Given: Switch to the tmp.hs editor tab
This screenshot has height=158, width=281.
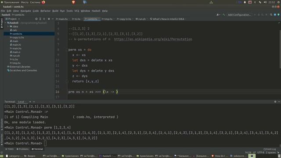Looking at the screenshot, I should [107, 19].
